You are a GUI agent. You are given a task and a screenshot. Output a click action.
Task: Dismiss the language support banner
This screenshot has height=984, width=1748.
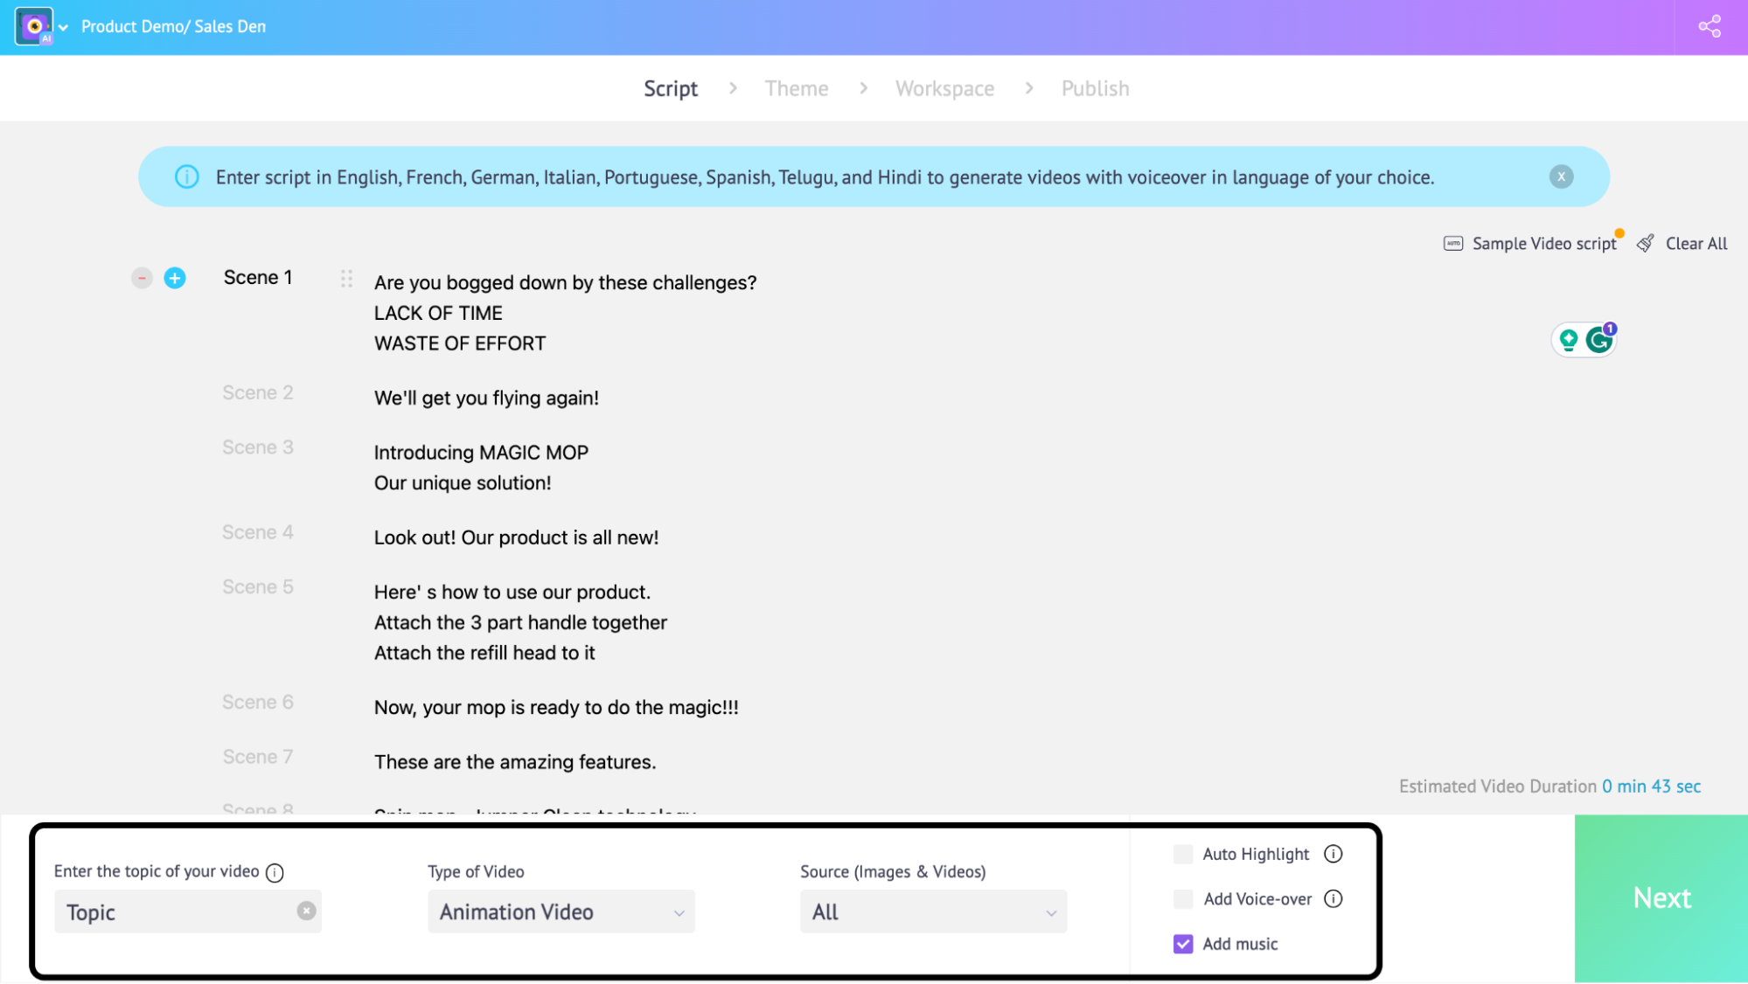(1562, 177)
